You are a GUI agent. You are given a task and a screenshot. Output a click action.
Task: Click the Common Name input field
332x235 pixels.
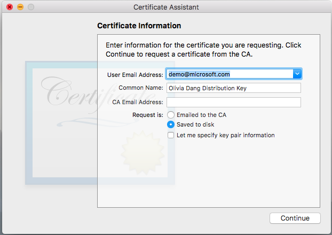point(234,88)
